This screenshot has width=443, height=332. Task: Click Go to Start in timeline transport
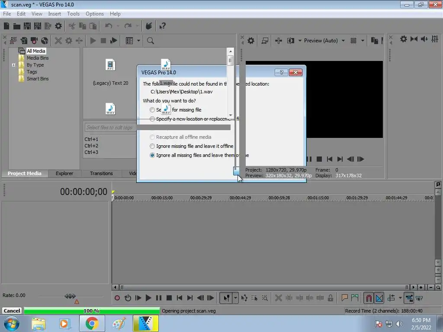pos(180,298)
